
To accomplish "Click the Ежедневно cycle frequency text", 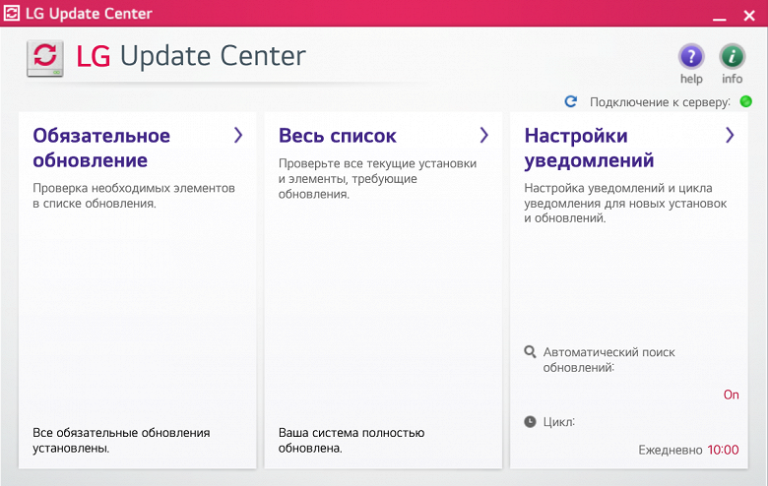I will [671, 450].
